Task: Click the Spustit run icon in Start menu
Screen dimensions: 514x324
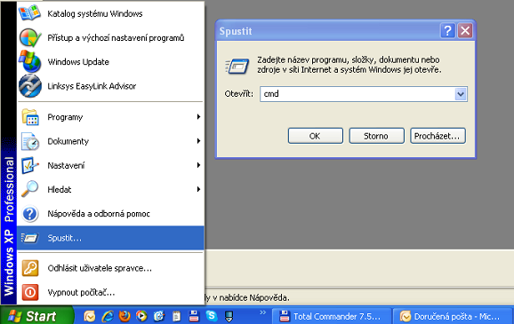Action: click(29, 238)
